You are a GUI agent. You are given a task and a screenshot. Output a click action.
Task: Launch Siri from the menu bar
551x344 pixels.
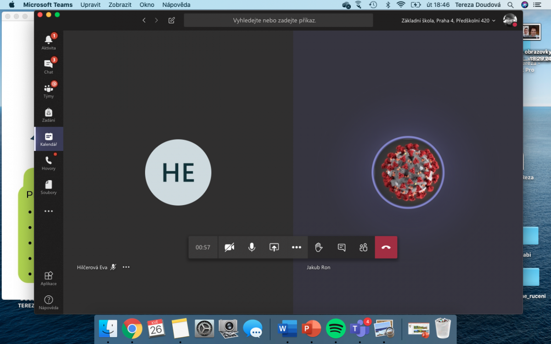(x=524, y=5)
